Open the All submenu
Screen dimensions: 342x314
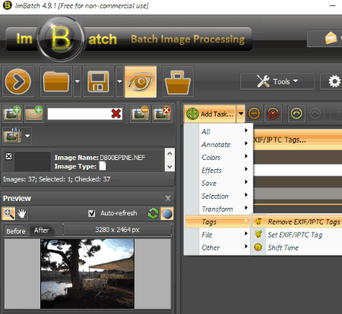click(x=219, y=131)
